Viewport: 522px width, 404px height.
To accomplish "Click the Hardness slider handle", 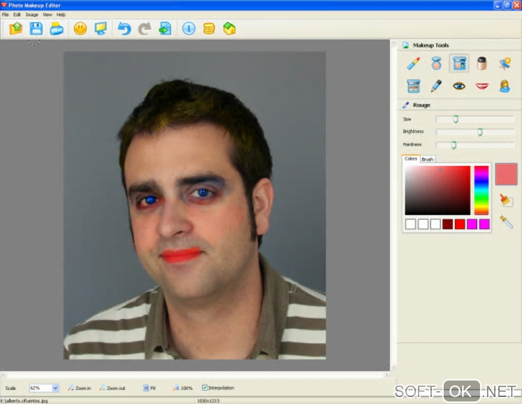I will [453, 145].
